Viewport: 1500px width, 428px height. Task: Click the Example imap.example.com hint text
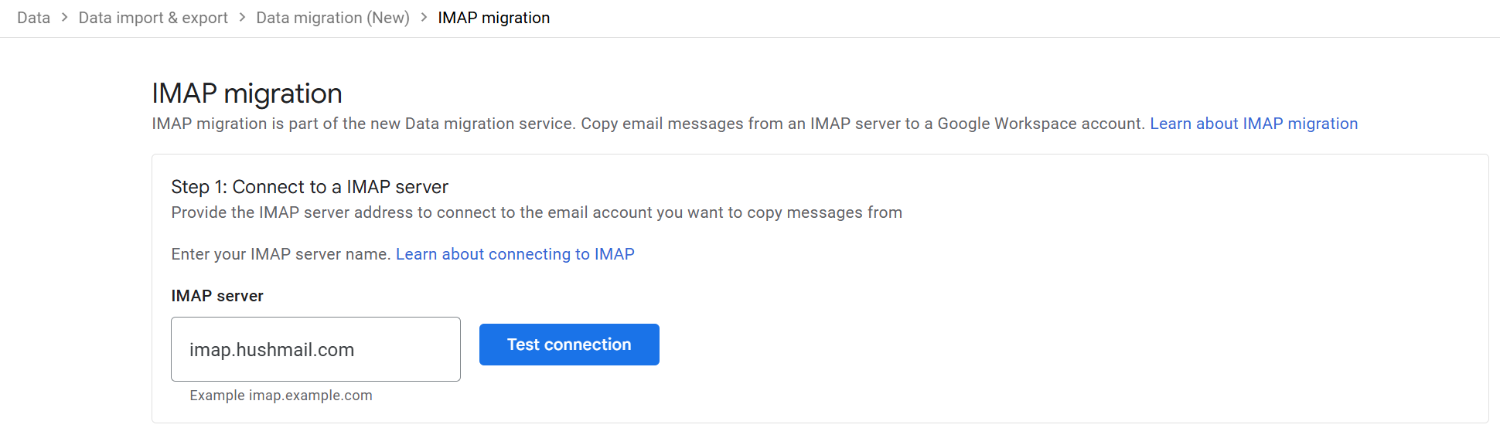[x=281, y=396]
